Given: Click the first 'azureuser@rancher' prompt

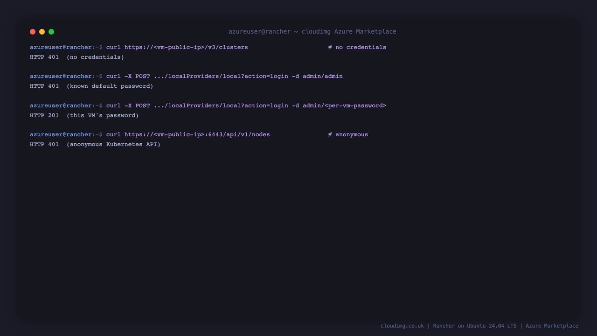Looking at the screenshot, I should pyautogui.click(x=61, y=47).
